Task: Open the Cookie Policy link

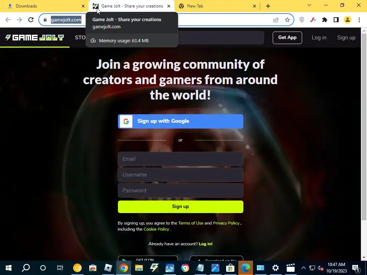Action: coord(156,229)
